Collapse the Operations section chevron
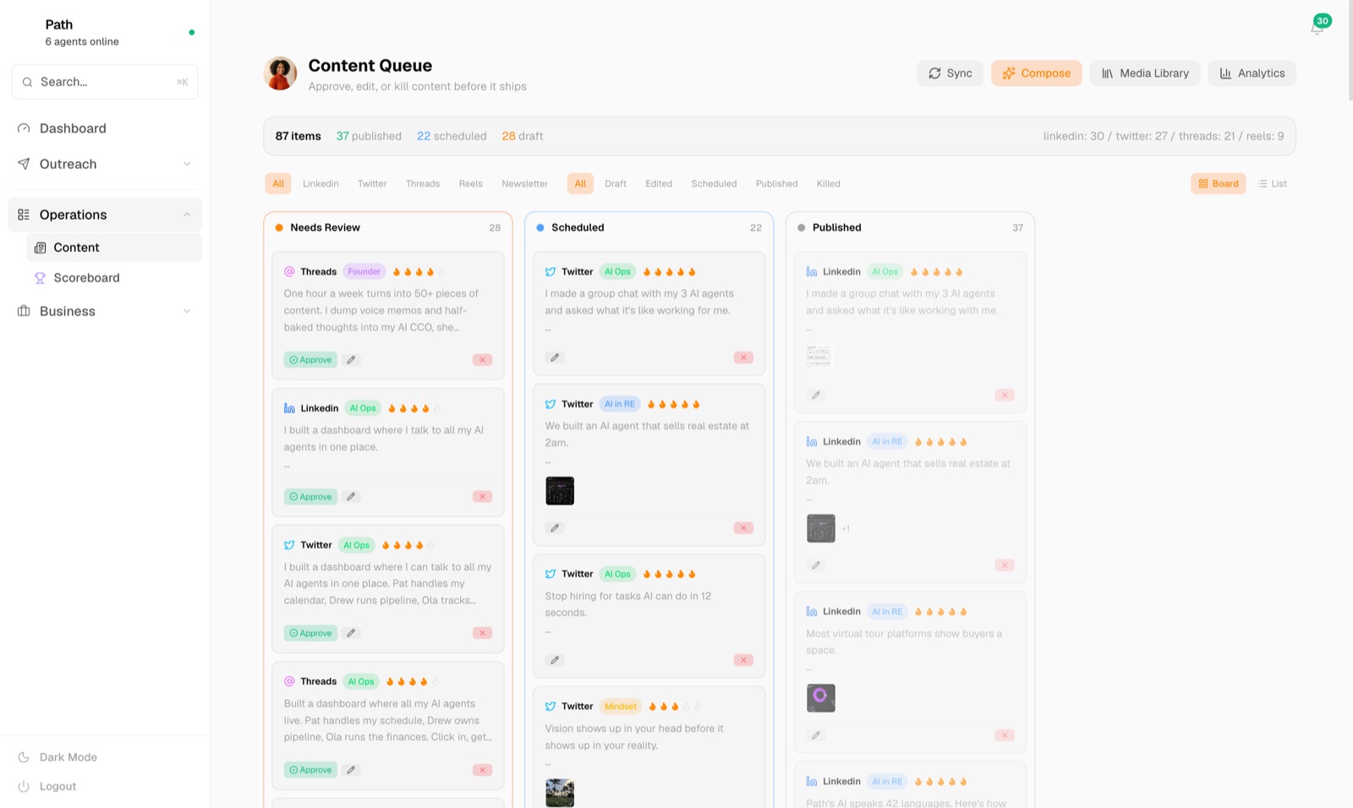1353x808 pixels. click(x=187, y=215)
